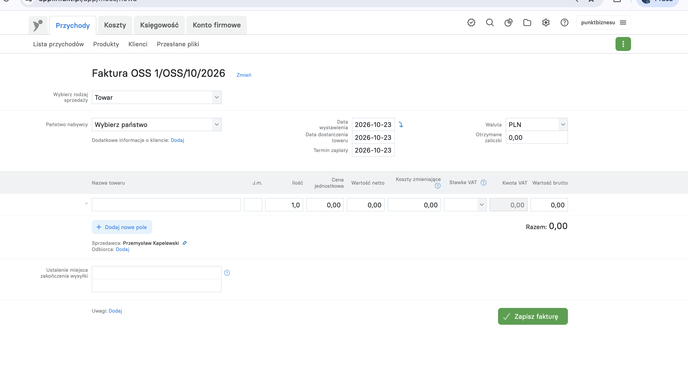
Task: Show help for shipment destination field
Action: 227,273
